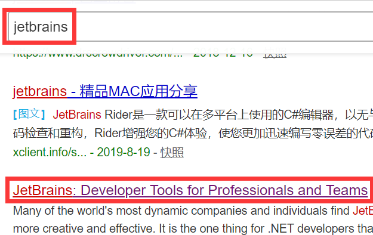Click the 2019-8-19 date text
373x235 pixels.
point(124,152)
